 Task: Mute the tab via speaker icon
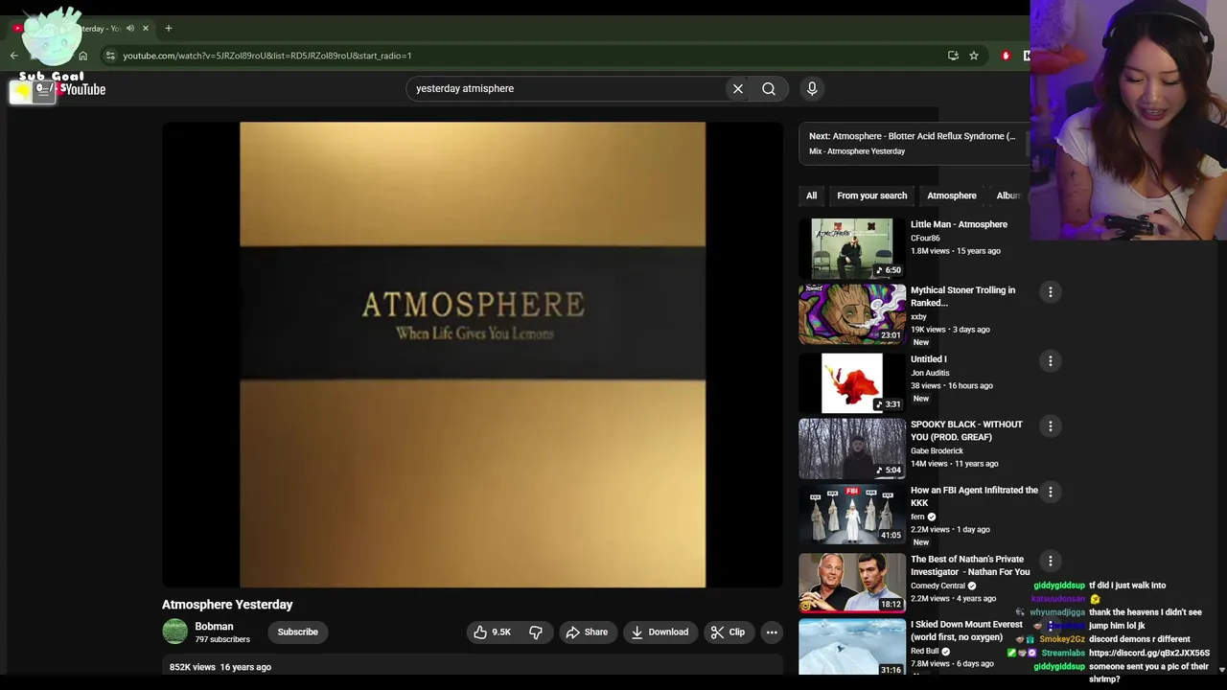[130, 28]
